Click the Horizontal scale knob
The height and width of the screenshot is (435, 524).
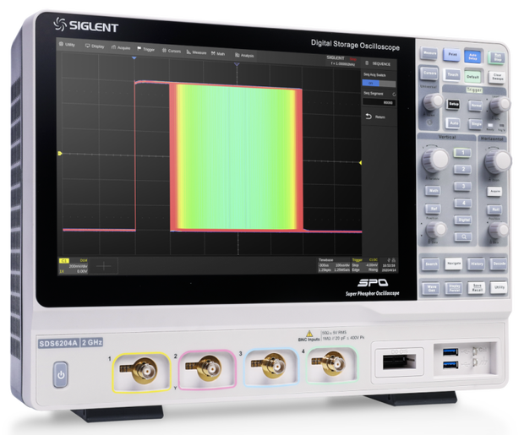point(498,161)
